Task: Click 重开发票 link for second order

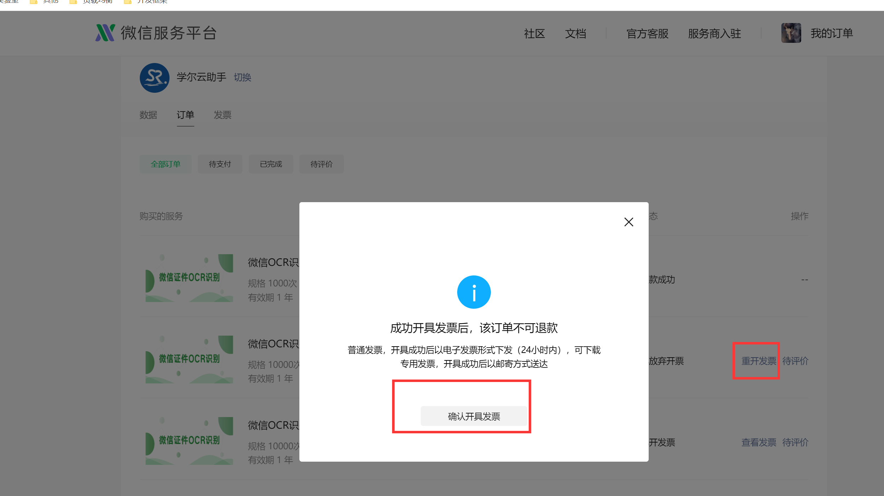Action: click(x=758, y=361)
